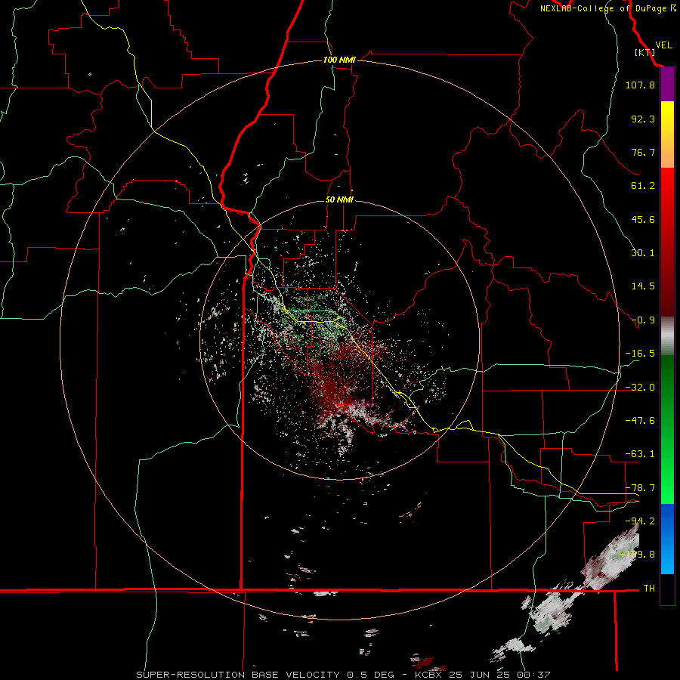This screenshot has width=680, height=680.
Task: Click the VEL legend title
Action: [663, 45]
